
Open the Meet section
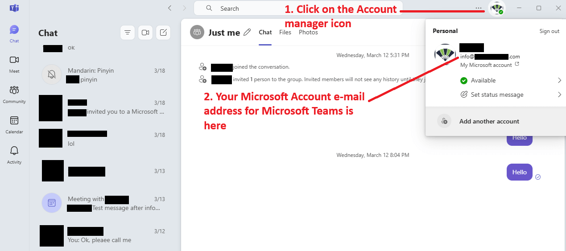[x=14, y=64]
